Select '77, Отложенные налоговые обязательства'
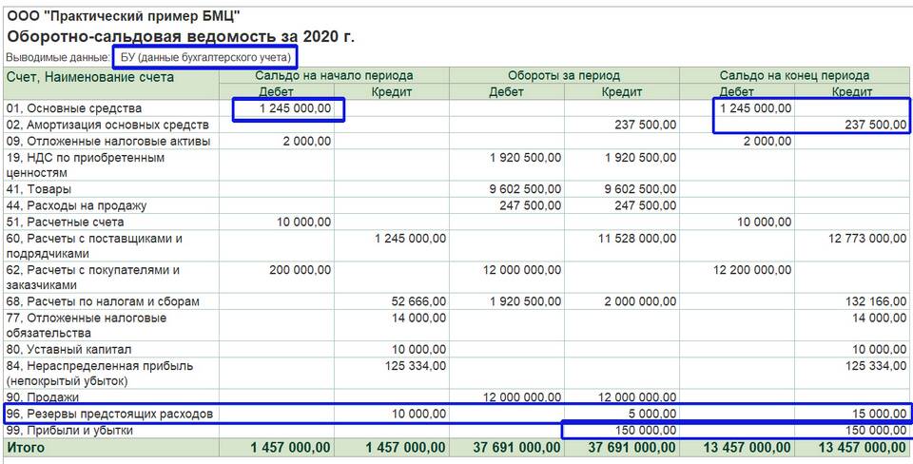913x464 pixels. [87, 325]
